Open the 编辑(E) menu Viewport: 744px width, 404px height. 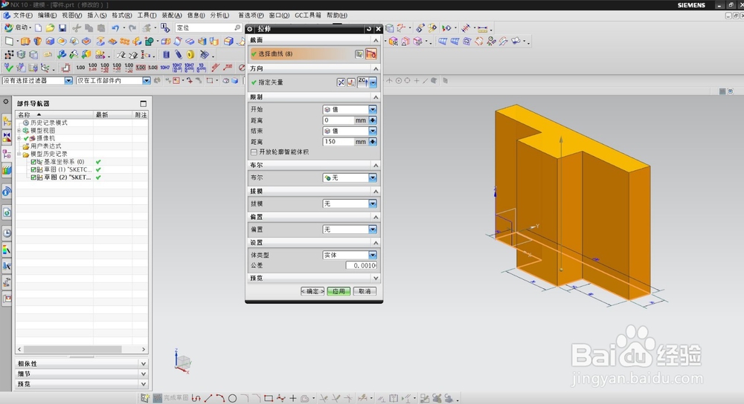(48, 15)
